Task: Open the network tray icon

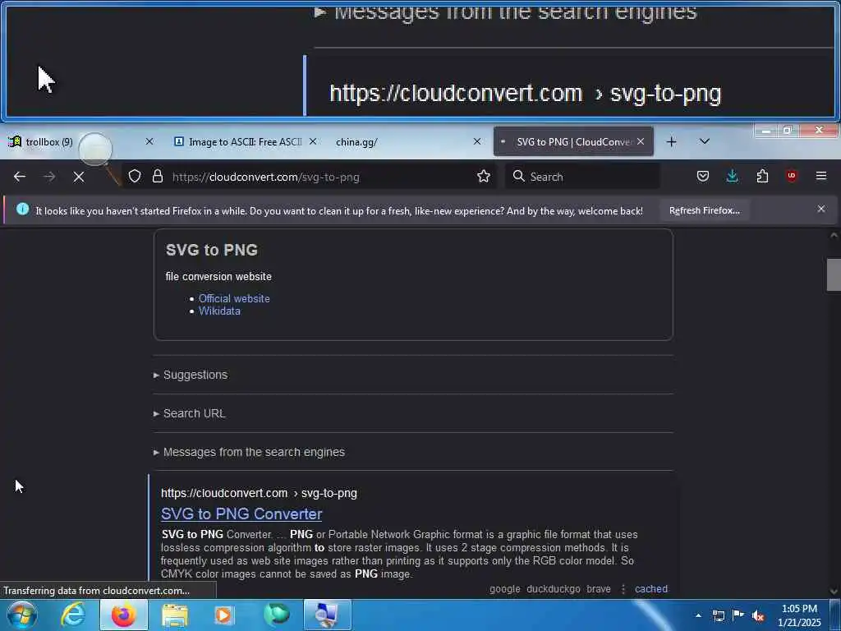Action: click(x=718, y=615)
